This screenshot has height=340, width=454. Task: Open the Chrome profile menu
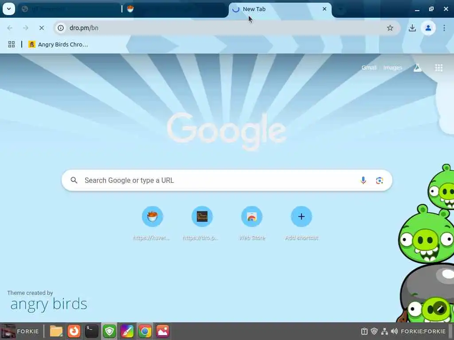click(x=428, y=28)
